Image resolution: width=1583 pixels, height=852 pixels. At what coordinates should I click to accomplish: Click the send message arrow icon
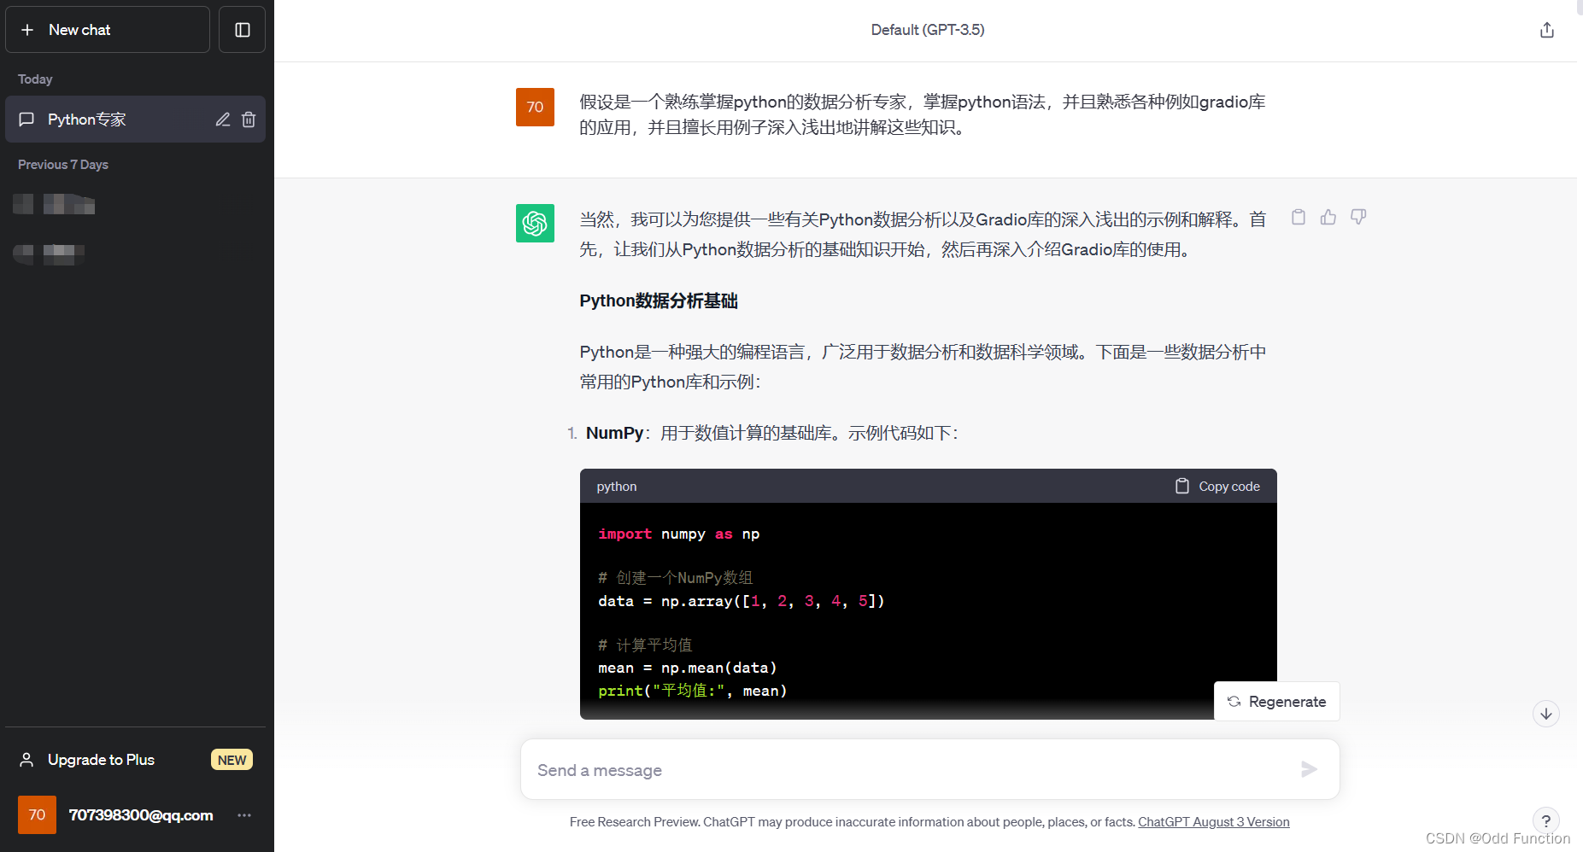coord(1309,769)
